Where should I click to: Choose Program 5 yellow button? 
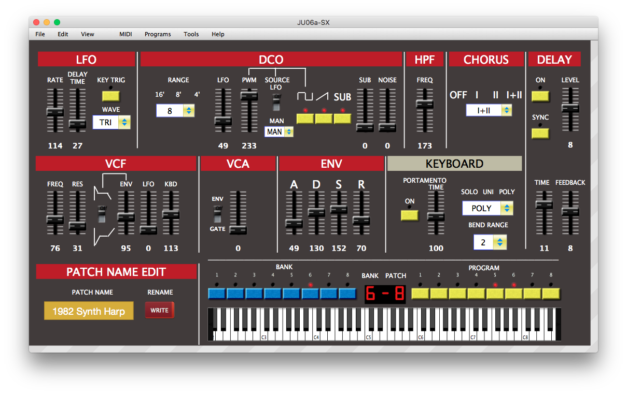[x=495, y=294]
